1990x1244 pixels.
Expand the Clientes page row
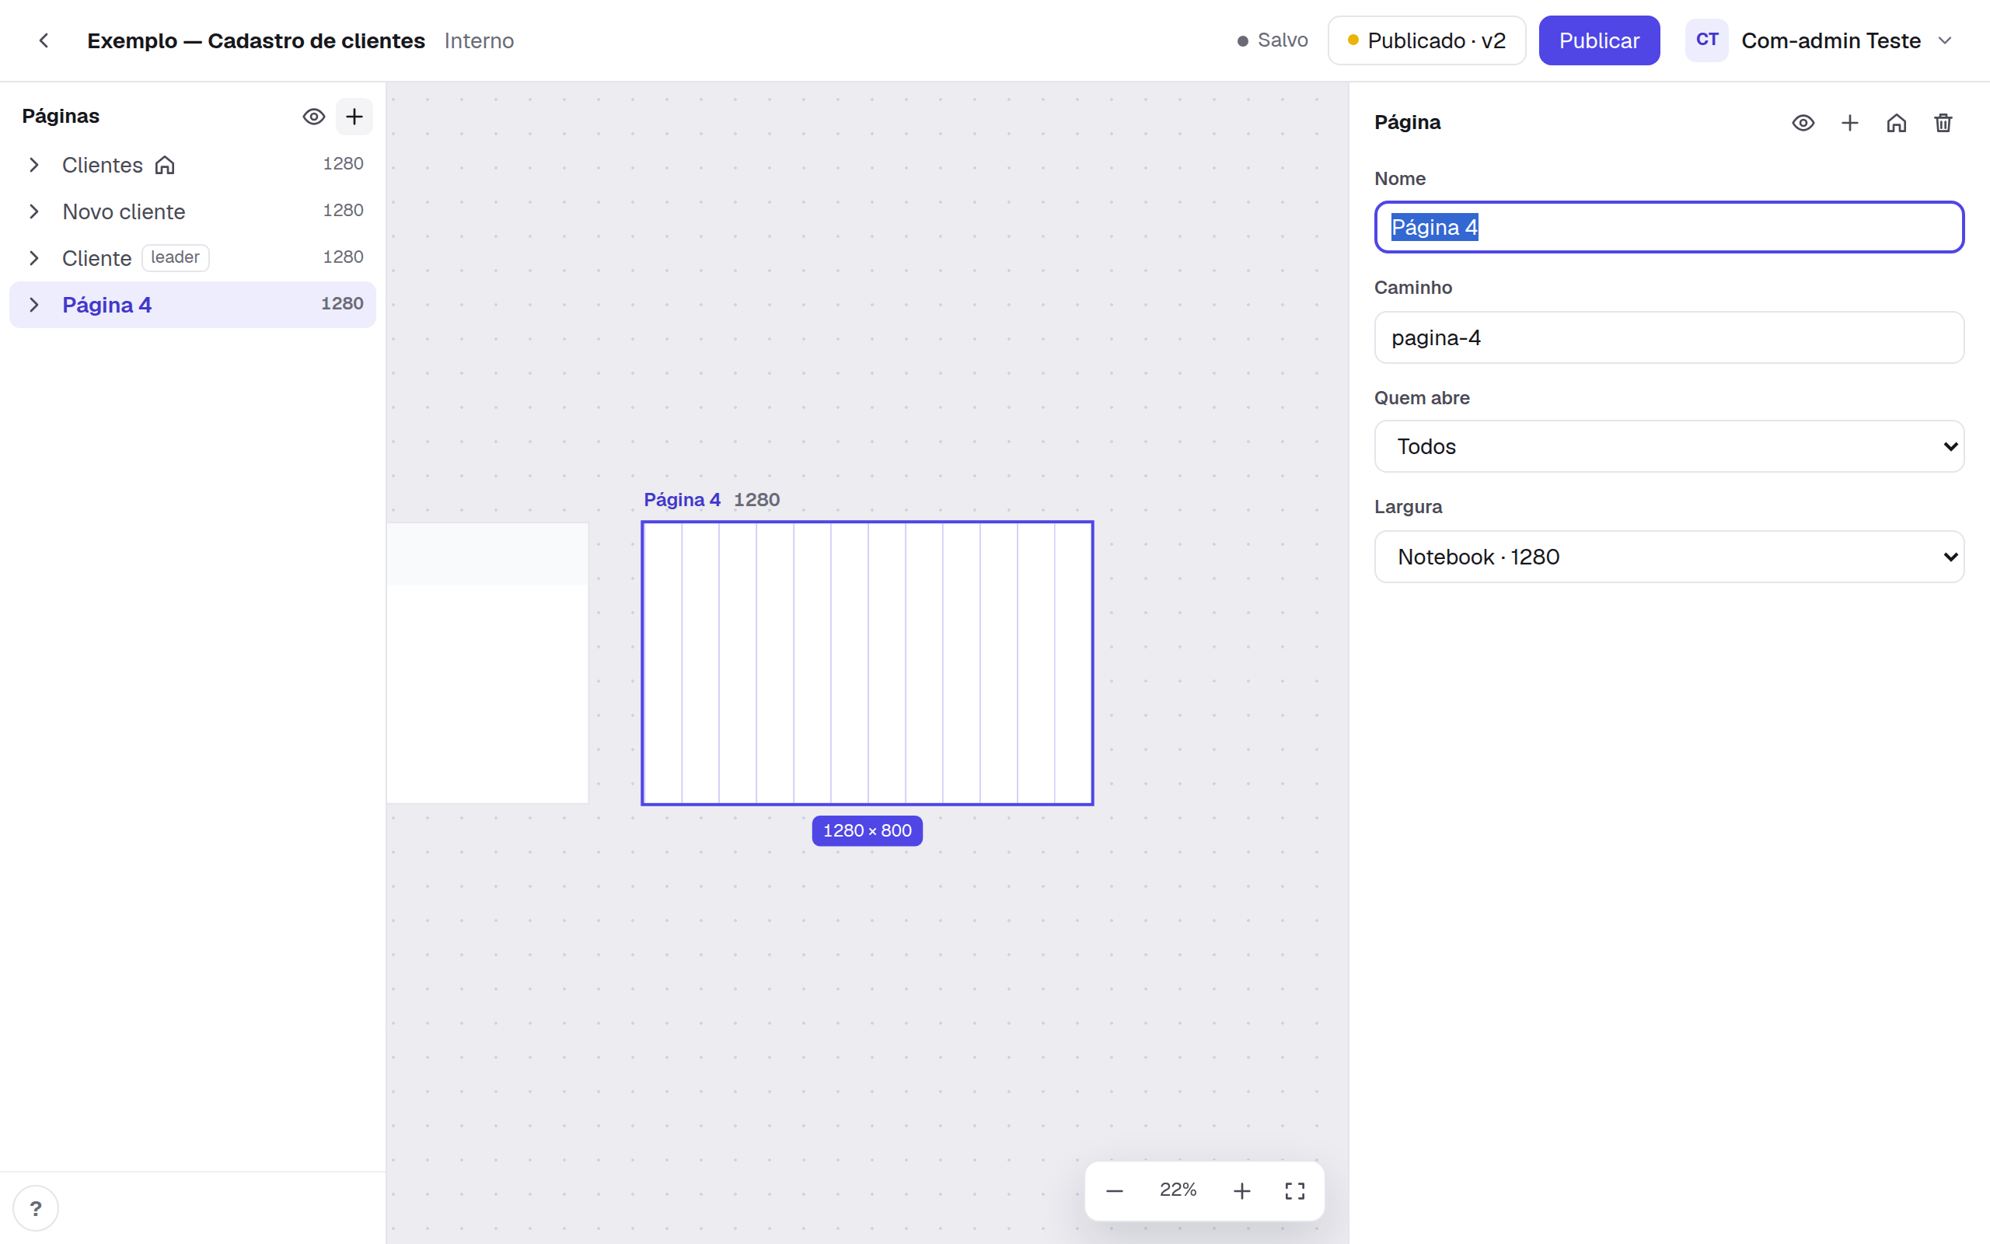click(x=33, y=165)
